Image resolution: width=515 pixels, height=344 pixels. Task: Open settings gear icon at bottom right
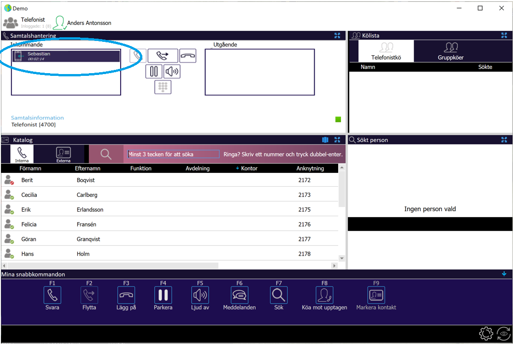point(486,334)
